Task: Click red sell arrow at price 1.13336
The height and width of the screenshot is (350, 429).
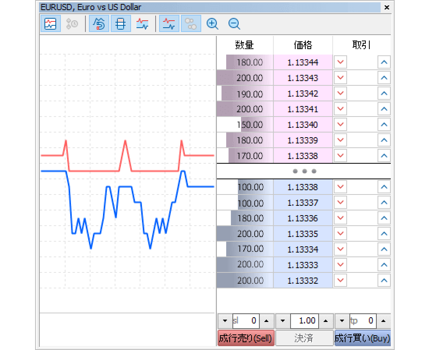Action: point(340,218)
